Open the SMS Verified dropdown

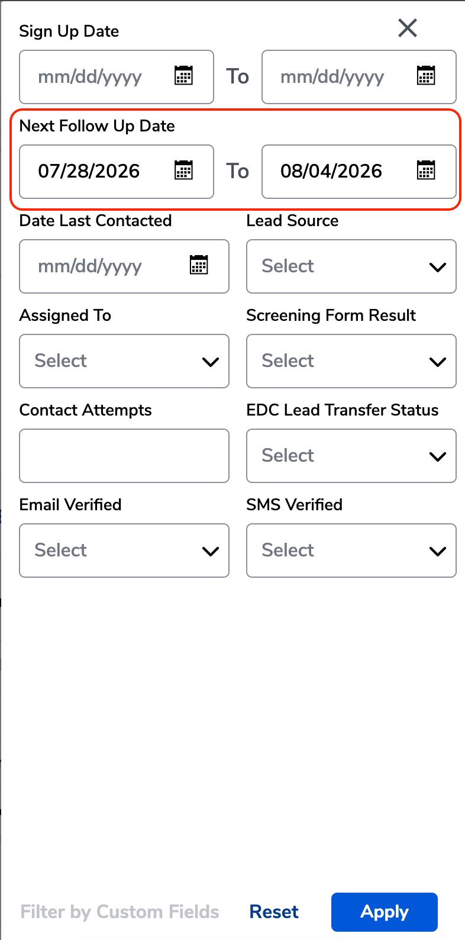coord(351,551)
